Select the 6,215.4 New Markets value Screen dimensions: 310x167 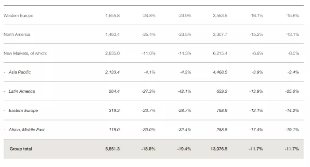pos(220,53)
